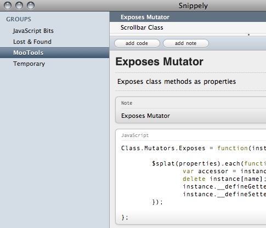This screenshot has height=228, width=266.
Task: Click the Class.Mutators.Exposes code line
Action: [x=194, y=148]
